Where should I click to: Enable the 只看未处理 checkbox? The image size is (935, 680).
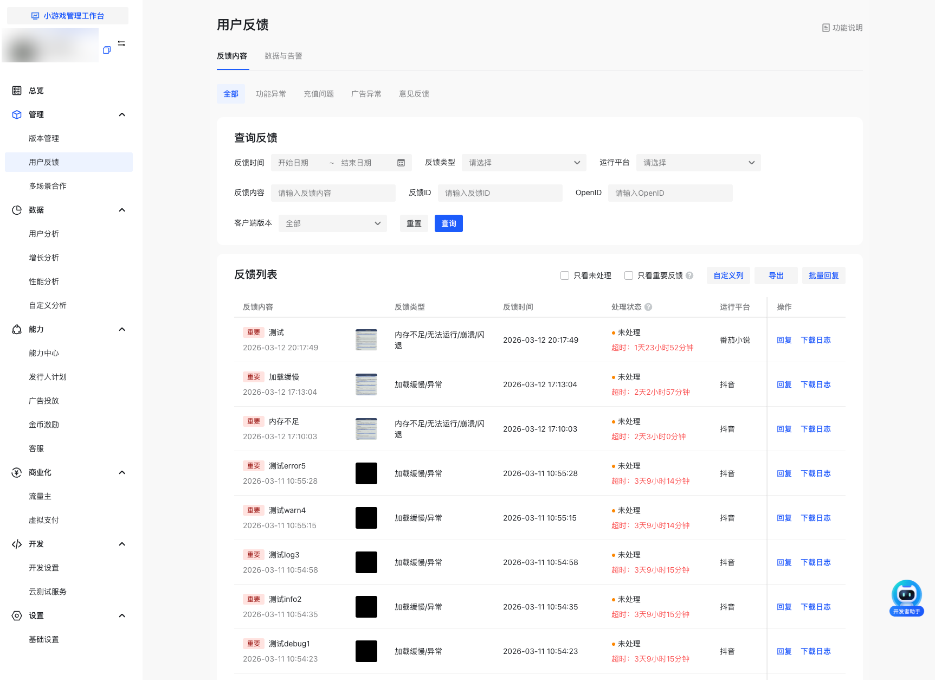pyautogui.click(x=565, y=275)
